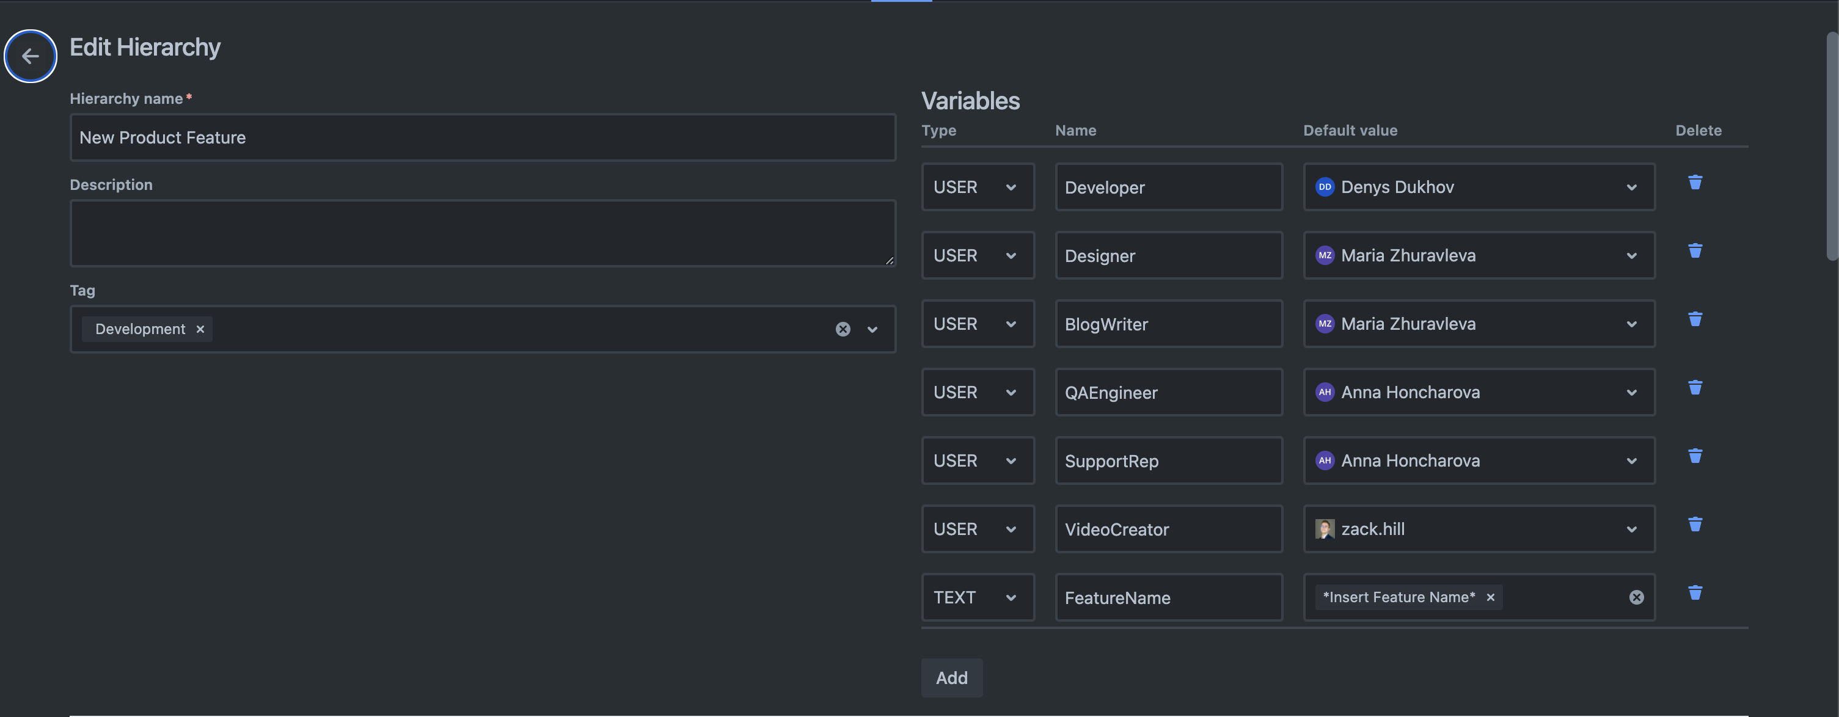
Task: Remove the BlogWriter variable via trash icon
Action: [x=1695, y=319]
